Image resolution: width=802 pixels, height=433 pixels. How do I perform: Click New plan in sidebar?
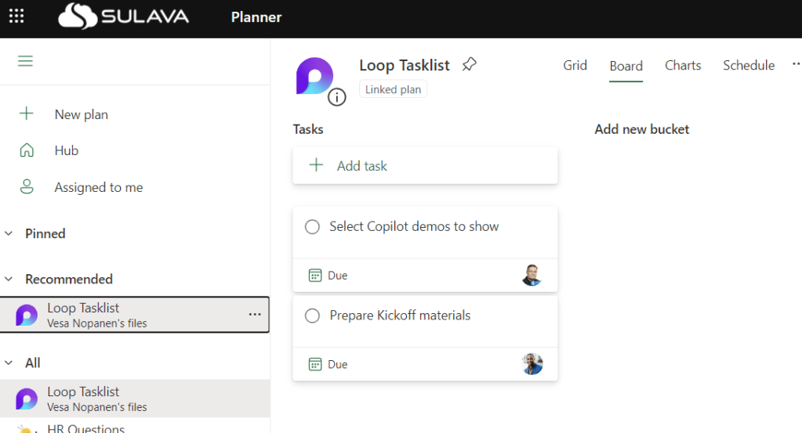tap(81, 114)
